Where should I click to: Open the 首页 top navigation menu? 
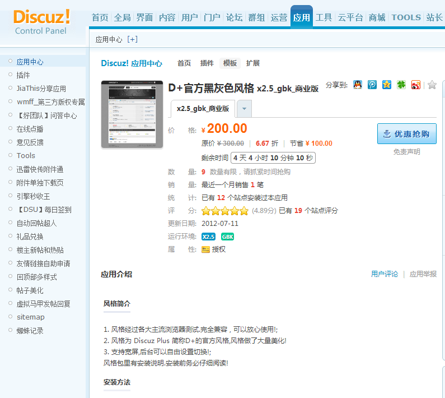click(x=100, y=17)
